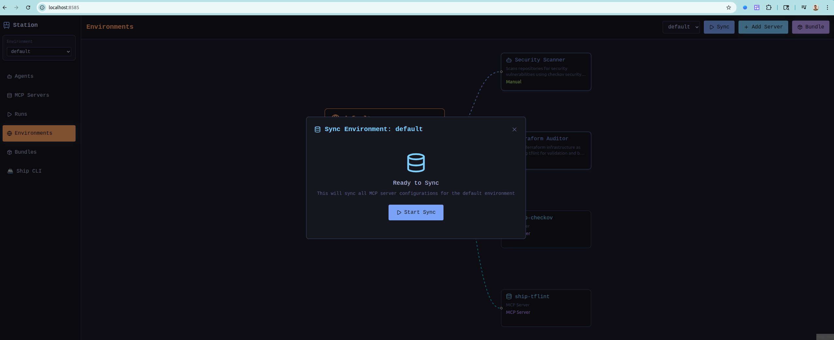Bookmark this page with the star icon
The height and width of the screenshot is (340, 834).
(729, 8)
